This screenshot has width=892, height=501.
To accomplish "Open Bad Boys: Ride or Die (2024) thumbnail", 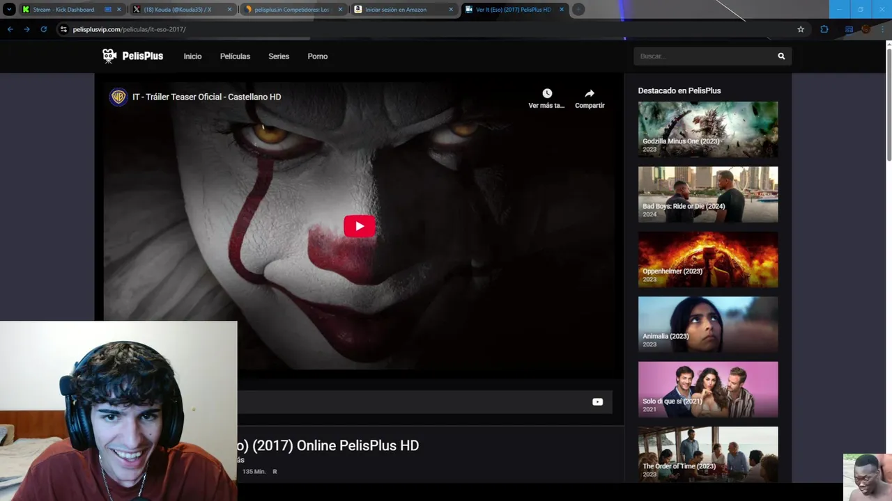I will tap(708, 194).
